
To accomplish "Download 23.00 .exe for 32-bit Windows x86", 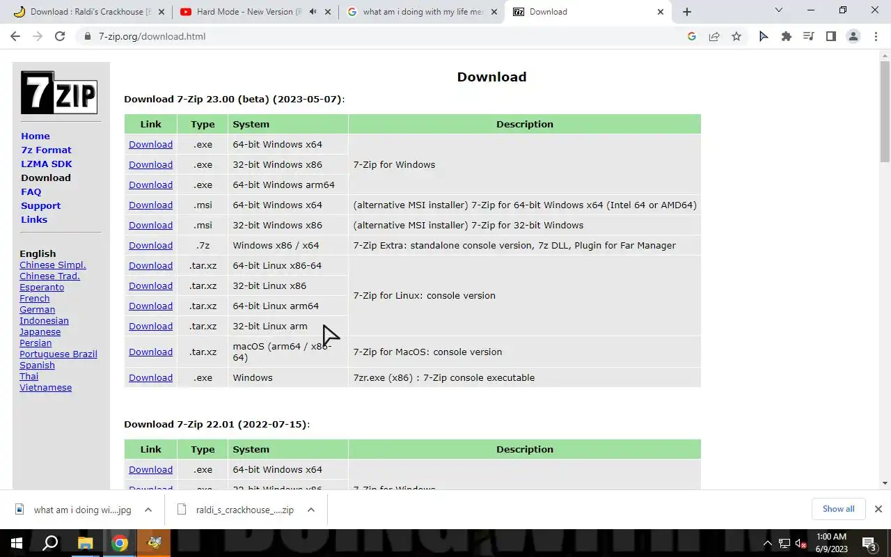I will (x=150, y=164).
